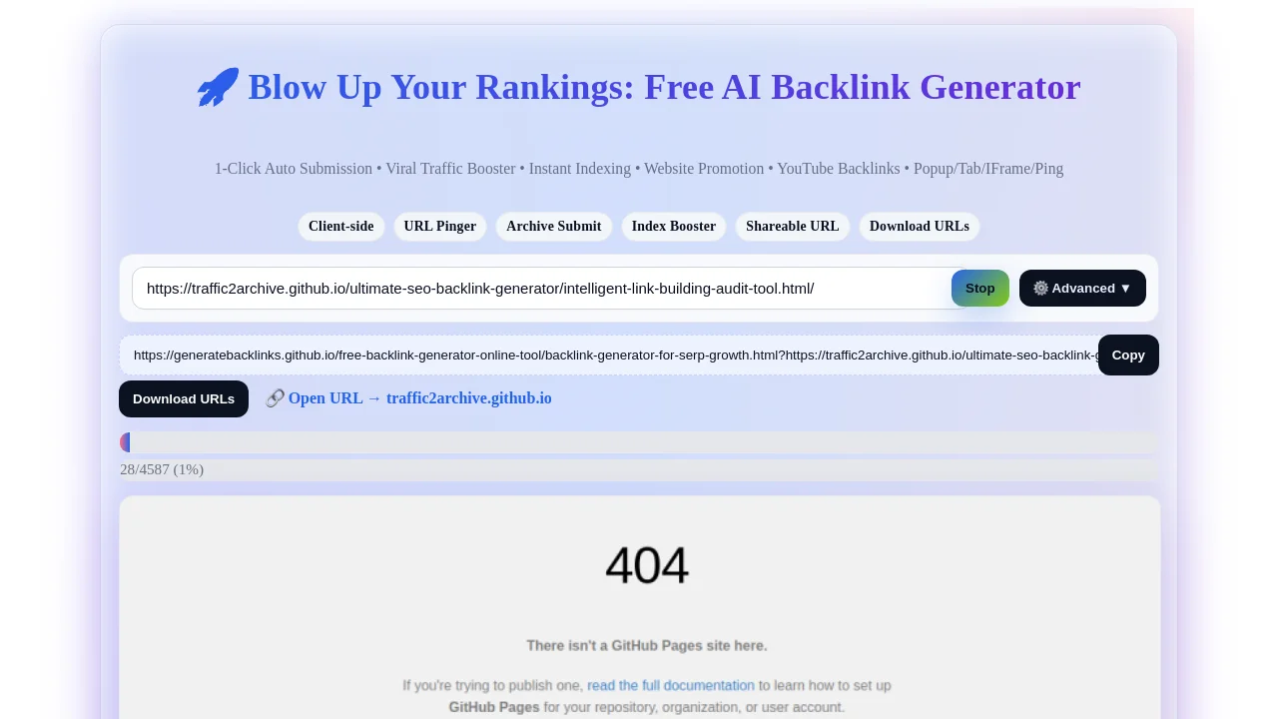This screenshot has height=719, width=1278.
Task: Click the chain link icon beside Open URL
Action: coord(275,398)
